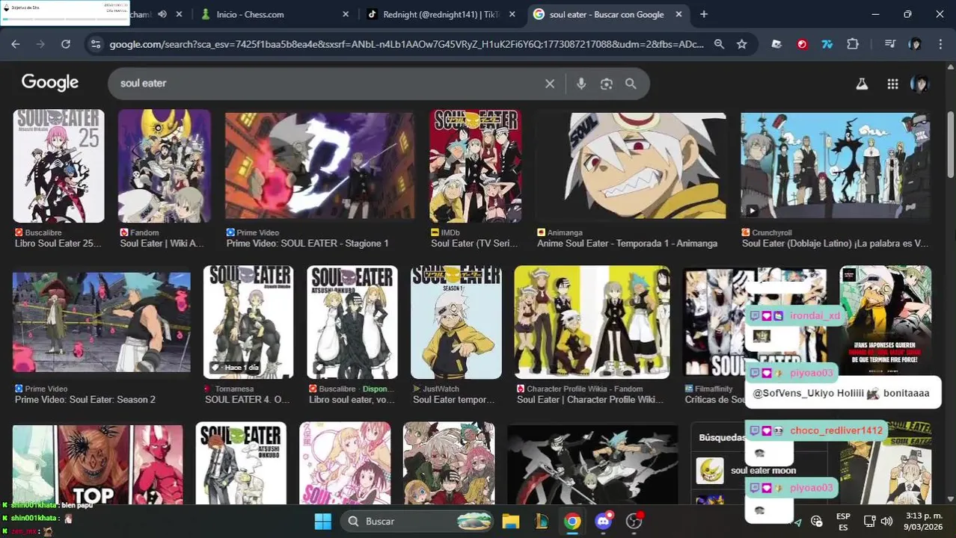Bookmark this page with the star icon
This screenshot has height=538, width=956.
[741, 44]
